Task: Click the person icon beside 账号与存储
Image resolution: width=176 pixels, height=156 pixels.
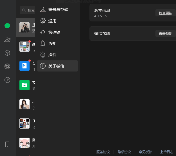Action: [x=43, y=9]
